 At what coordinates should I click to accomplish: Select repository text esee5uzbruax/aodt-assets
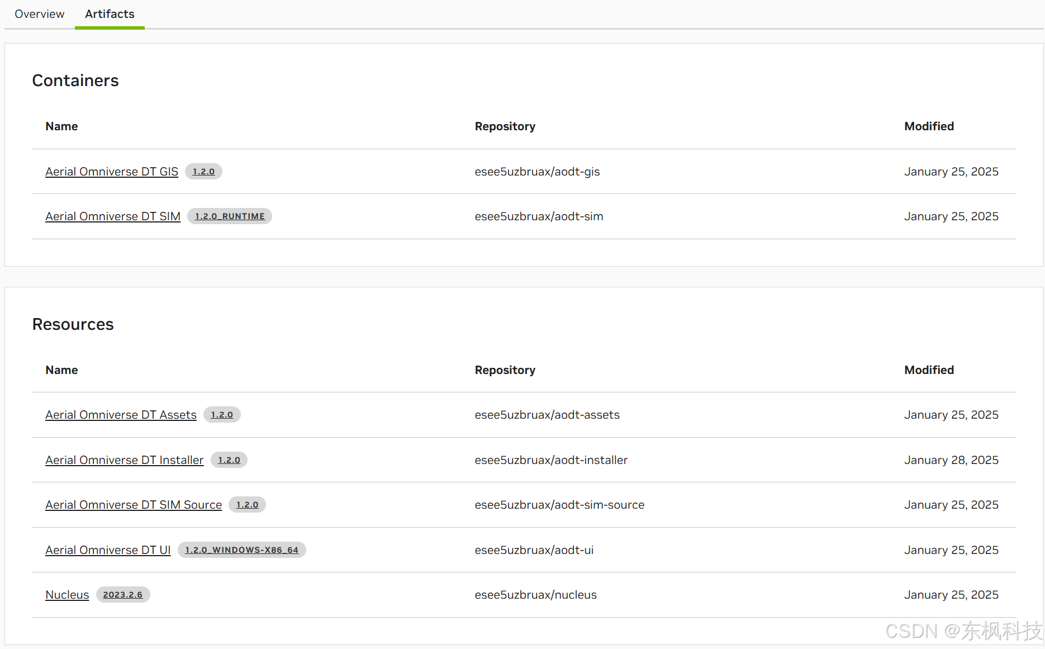[x=547, y=415]
